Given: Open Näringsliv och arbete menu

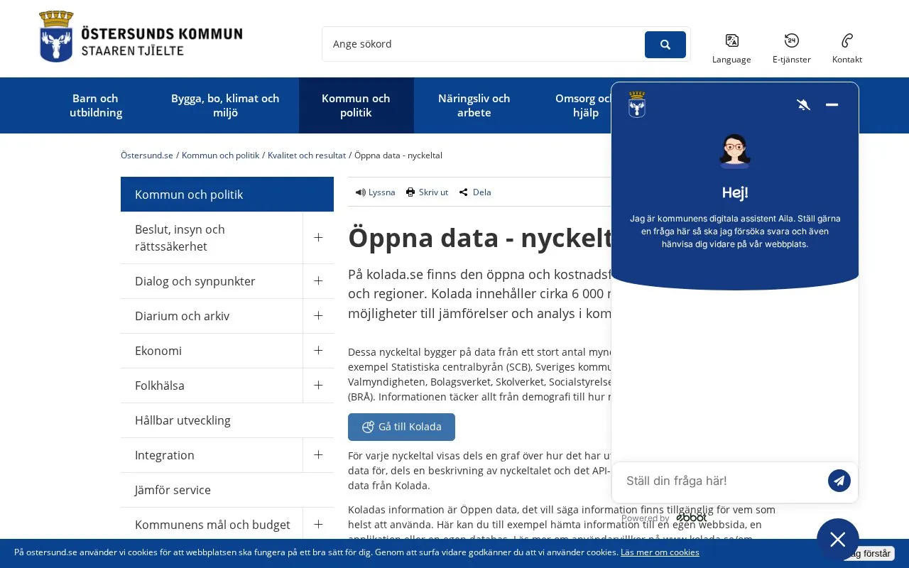Looking at the screenshot, I should (474, 106).
